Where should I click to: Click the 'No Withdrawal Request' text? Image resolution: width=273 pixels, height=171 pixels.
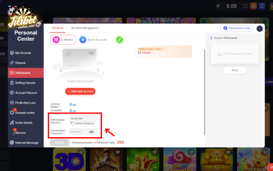[237, 54]
